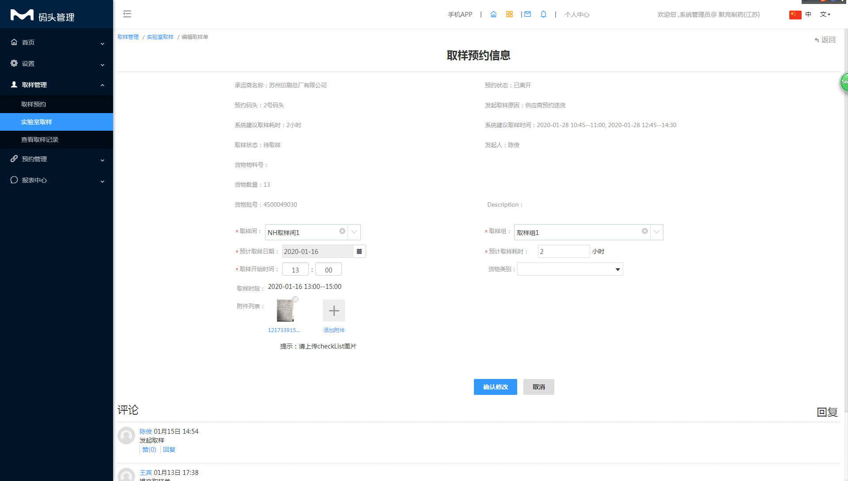Clear the 取样组1 selection
The height and width of the screenshot is (481, 848).
(645, 231)
